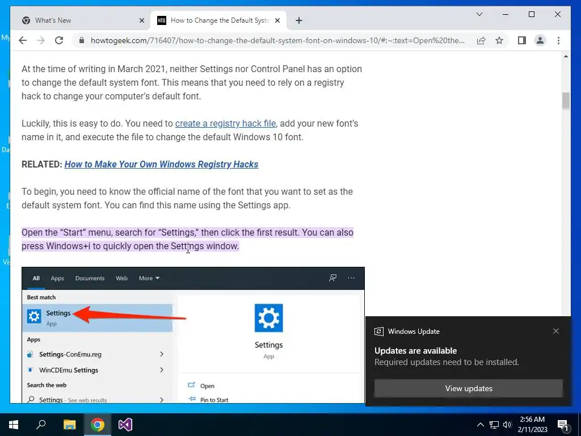The height and width of the screenshot is (436, 581).
Task: Open File Explorer from the taskbar
Action: click(x=69, y=425)
